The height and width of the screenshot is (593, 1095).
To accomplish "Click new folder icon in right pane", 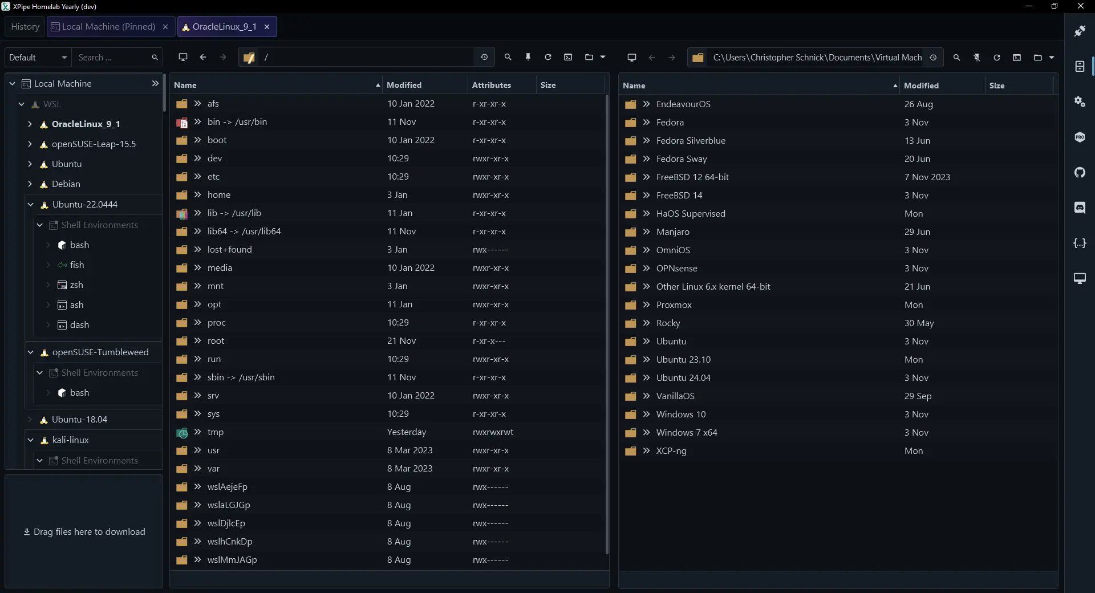I will (1038, 57).
